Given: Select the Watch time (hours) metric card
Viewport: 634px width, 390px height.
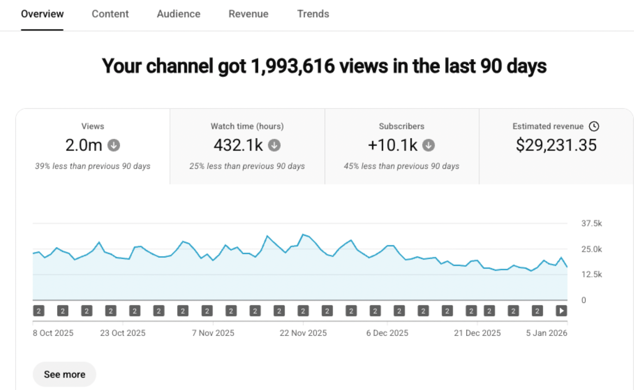Looking at the screenshot, I should pyautogui.click(x=247, y=146).
